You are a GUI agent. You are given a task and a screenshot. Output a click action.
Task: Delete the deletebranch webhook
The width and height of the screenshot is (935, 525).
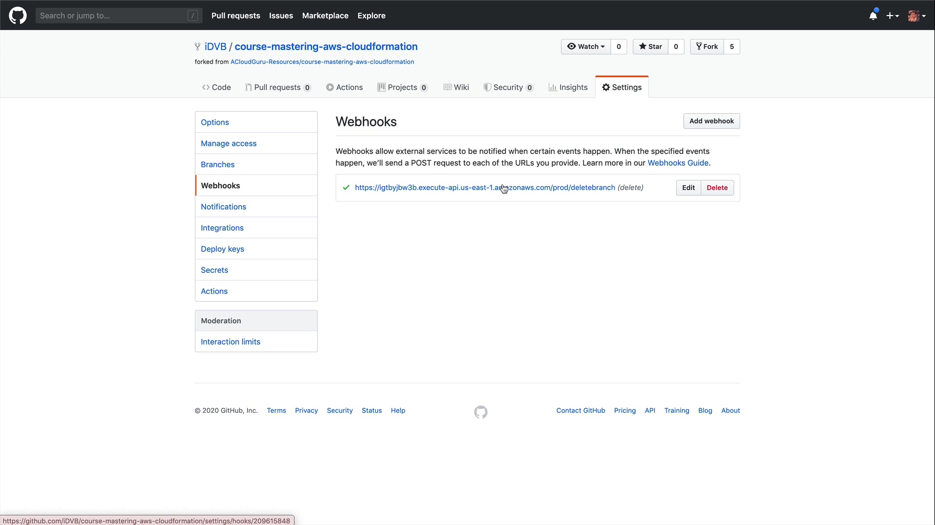tap(717, 188)
